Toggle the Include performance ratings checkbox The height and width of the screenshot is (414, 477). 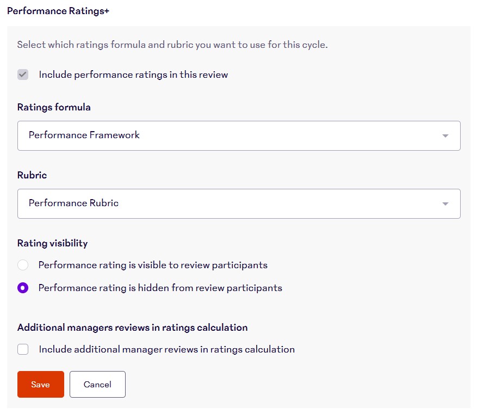23,75
